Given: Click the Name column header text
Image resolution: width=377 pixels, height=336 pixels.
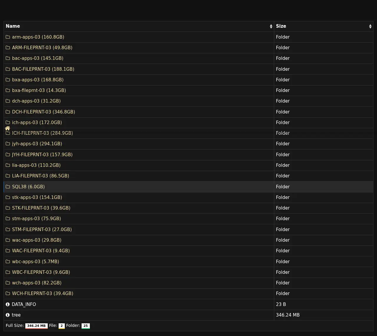Looking at the screenshot, I should pyautogui.click(x=13, y=26).
